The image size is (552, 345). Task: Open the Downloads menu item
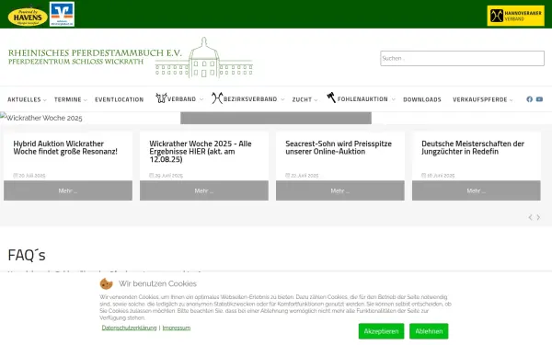[x=422, y=99]
